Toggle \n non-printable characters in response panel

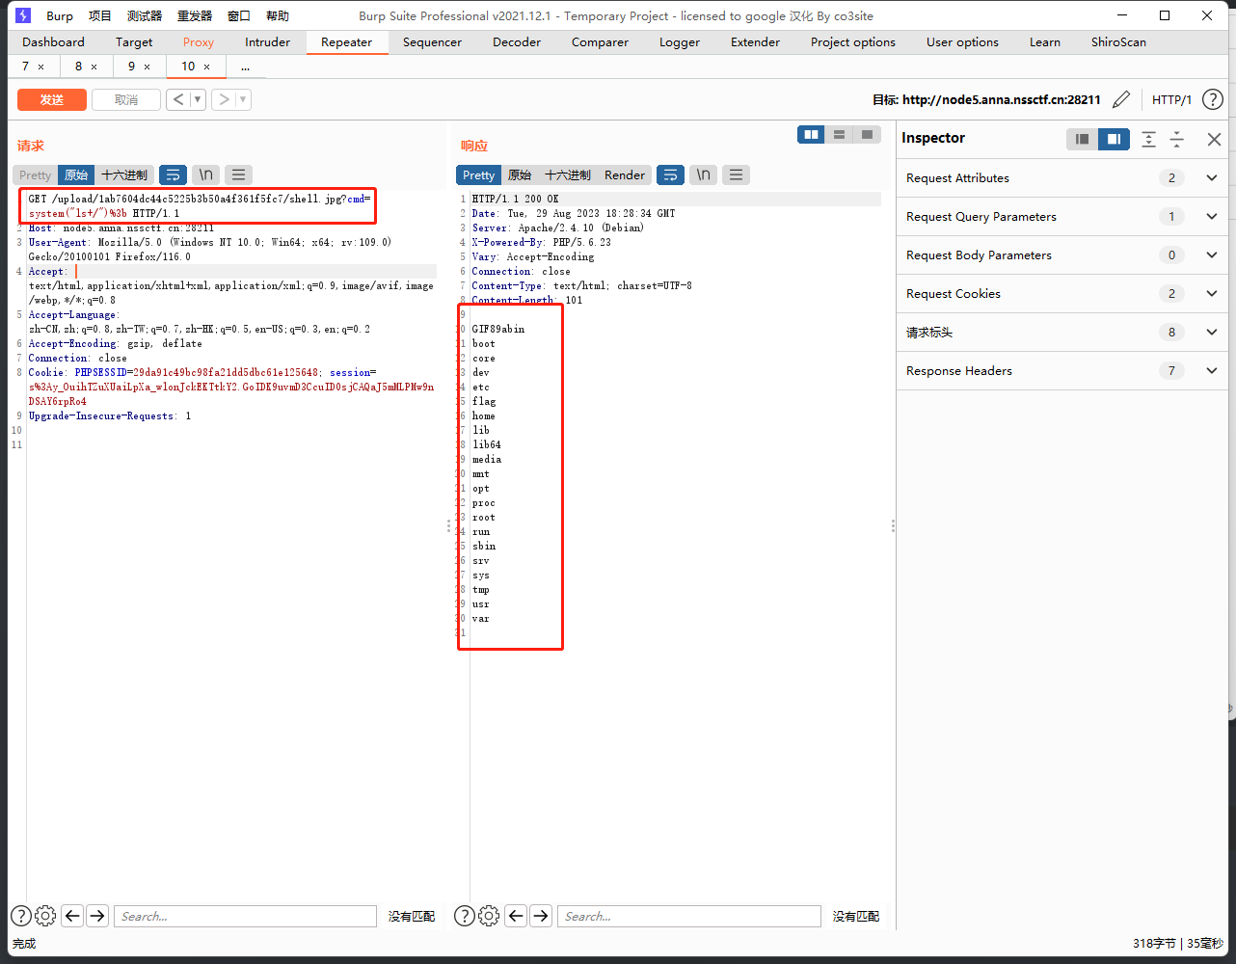703,174
